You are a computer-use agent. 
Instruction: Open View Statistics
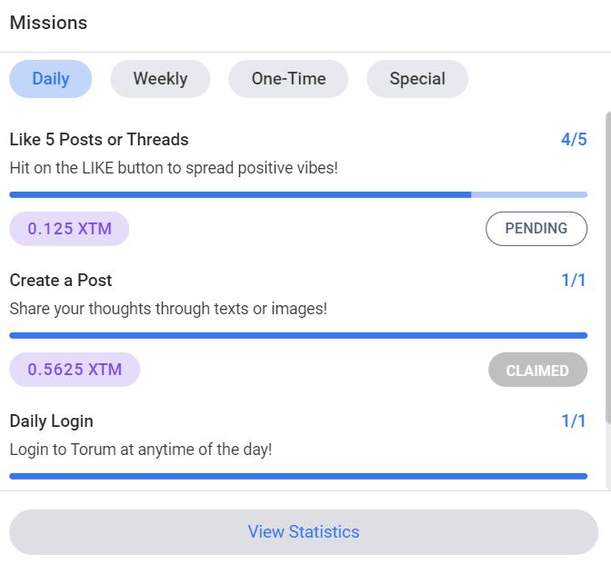tap(304, 532)
